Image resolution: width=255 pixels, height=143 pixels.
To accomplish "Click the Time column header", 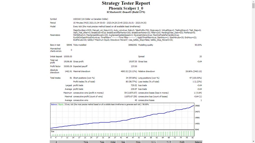I will pyautogui.click(x=86, y=142).
